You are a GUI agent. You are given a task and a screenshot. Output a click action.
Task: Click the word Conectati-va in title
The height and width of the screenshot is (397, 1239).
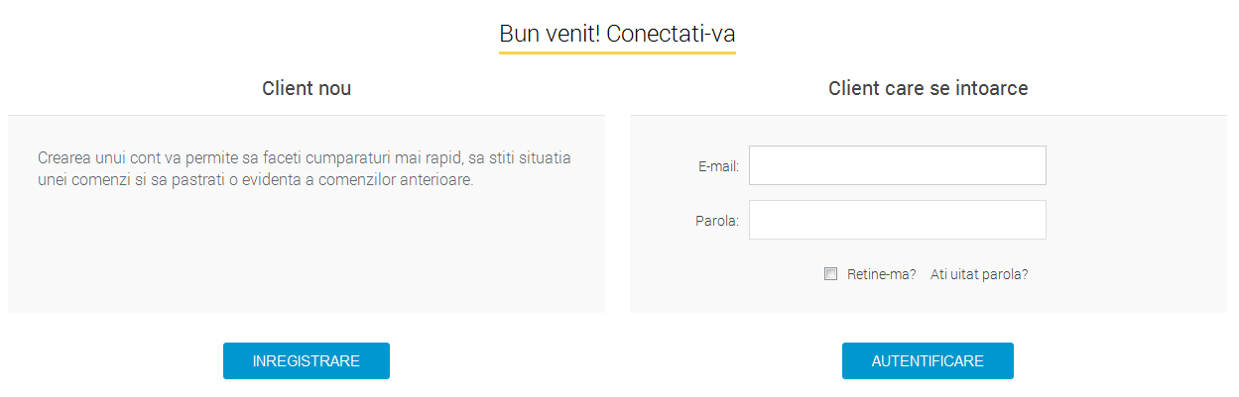click(x=671, y=34)
